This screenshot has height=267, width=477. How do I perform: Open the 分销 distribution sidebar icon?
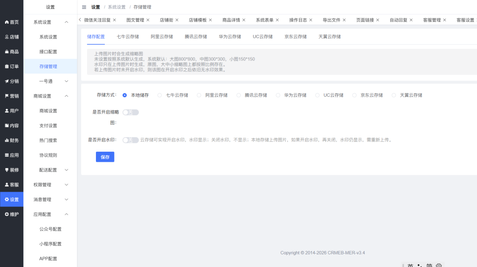(7, 81)
